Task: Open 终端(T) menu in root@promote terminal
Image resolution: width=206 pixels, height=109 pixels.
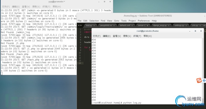Action: [137, 36]
